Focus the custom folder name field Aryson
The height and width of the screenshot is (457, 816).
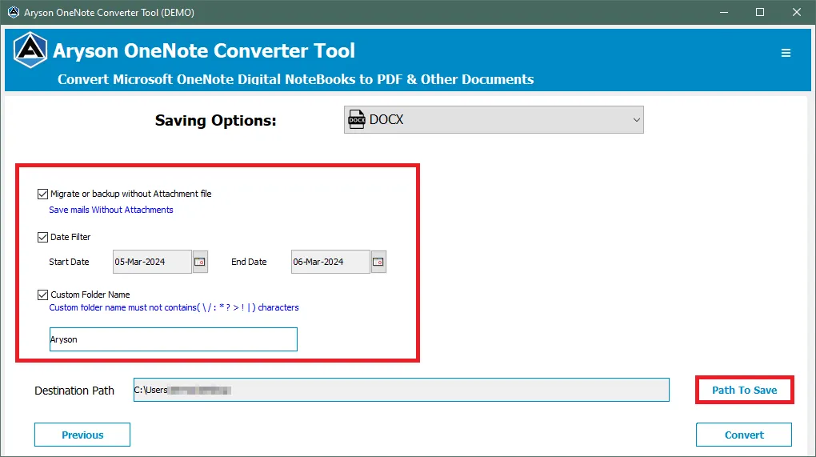point(174,339)
